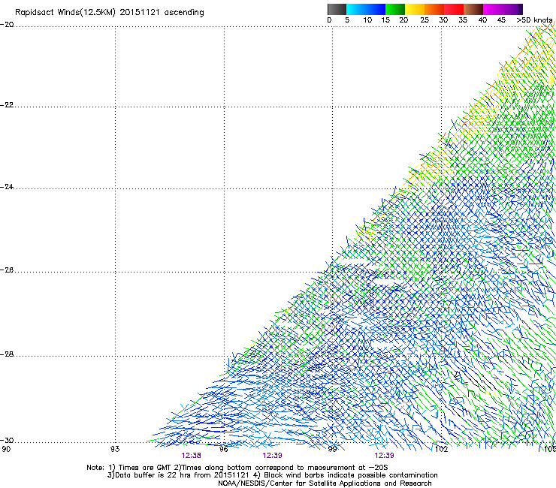556x488 pixels.
Task: Click the dark purple 45-50 knots legend segment
Action: pyautogui.click(x=512, y=9)
